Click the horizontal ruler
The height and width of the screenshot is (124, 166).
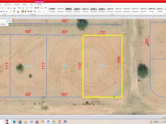tap(83, 17)
